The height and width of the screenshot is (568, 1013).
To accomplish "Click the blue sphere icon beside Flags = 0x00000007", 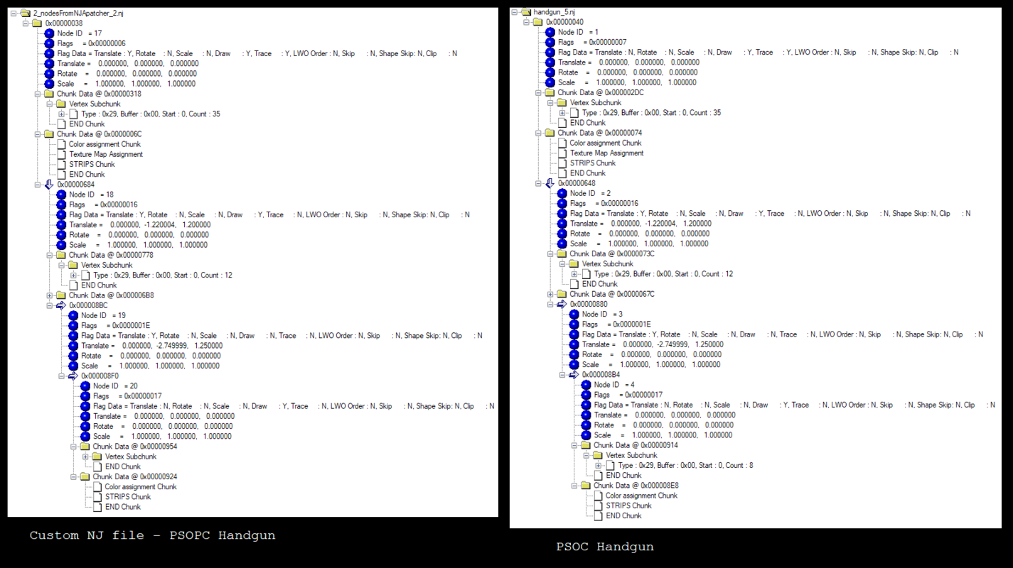I will point(550,42).
